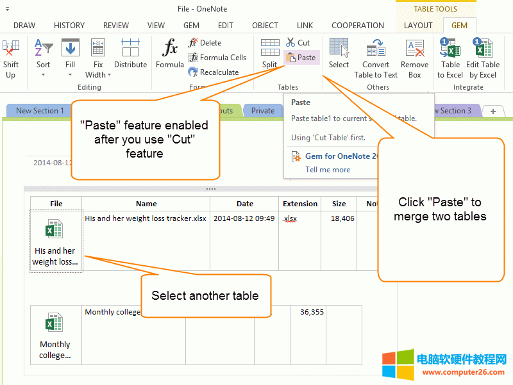Click the Paste button in Tables group
Image resolution: width=513 pixels, height=385 pixels.
point(301,57)
